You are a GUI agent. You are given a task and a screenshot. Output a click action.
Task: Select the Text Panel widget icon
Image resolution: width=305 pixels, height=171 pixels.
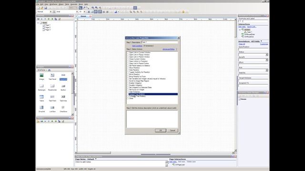click(52, 75)
